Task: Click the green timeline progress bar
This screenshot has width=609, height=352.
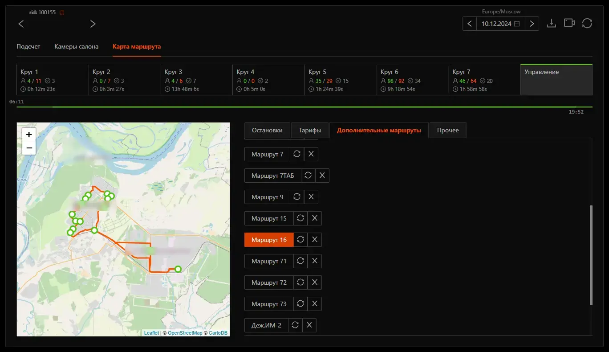Action: [x=304, y=107]
